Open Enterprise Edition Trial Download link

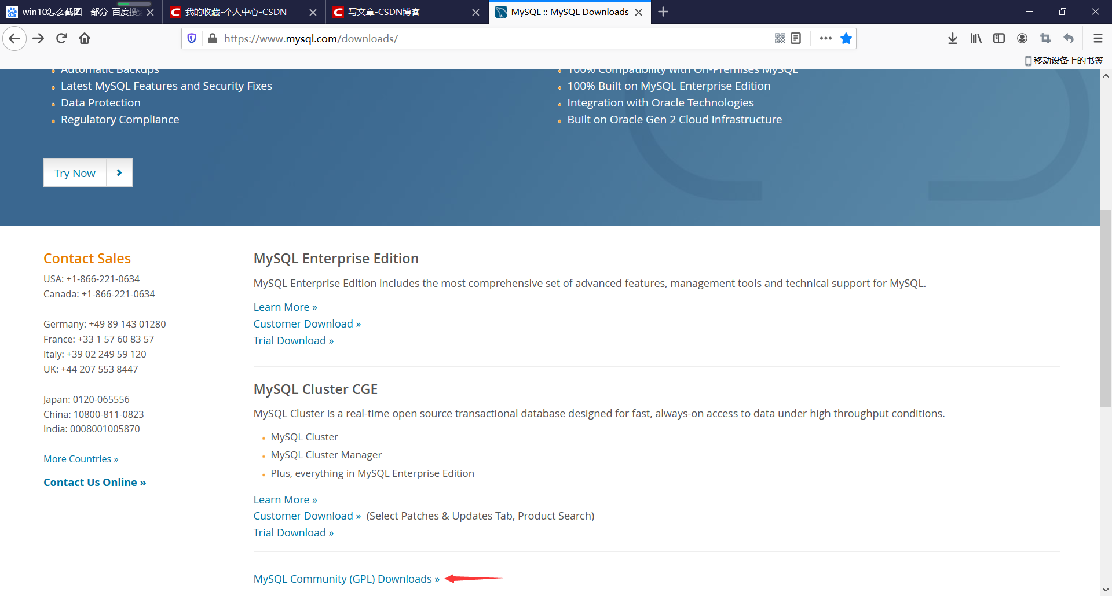pyautogui.click(x=294, y=341)
